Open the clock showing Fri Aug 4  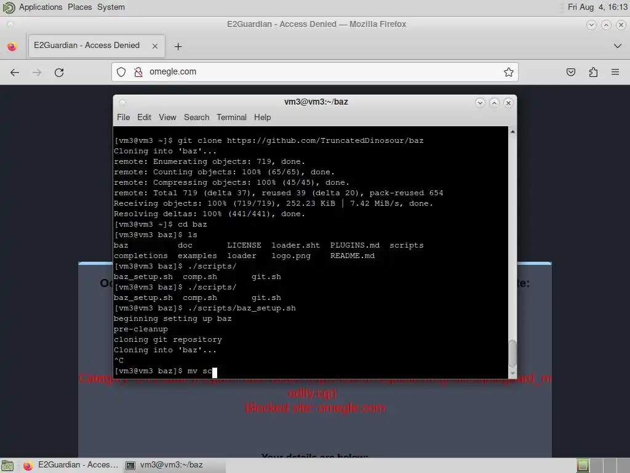coord(597,7)
